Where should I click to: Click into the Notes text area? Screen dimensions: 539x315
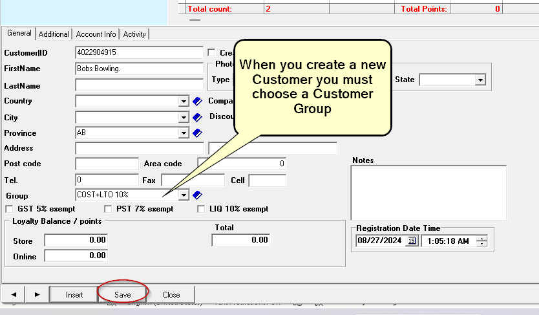tap(428, 193)
